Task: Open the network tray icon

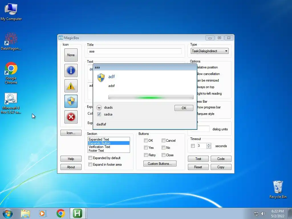Action: point(256,214)
